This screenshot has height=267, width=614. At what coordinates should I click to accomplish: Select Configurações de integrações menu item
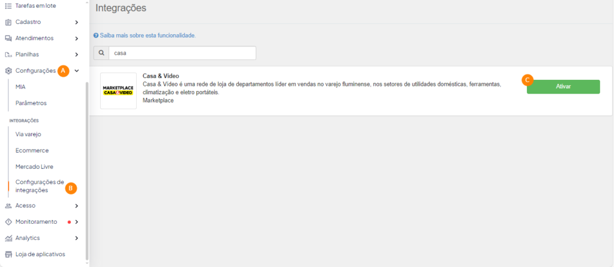click(x=40, y=186)
